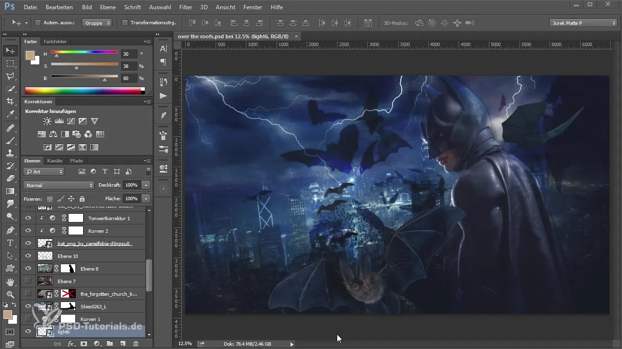Switch to the Pfade tab
622x349 pixels.
coord(76,161)
